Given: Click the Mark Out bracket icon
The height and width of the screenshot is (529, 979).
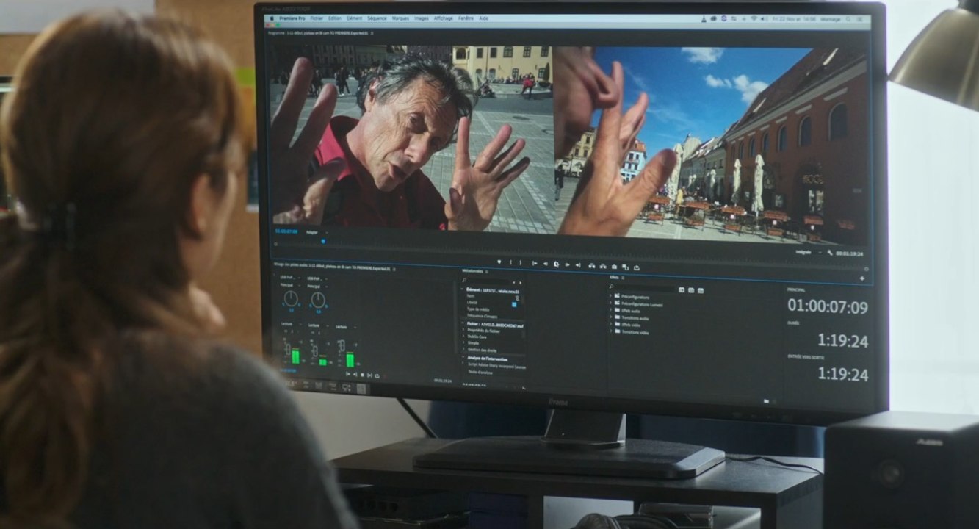Looking at the screenshot, I should click(x=521, y=264).
